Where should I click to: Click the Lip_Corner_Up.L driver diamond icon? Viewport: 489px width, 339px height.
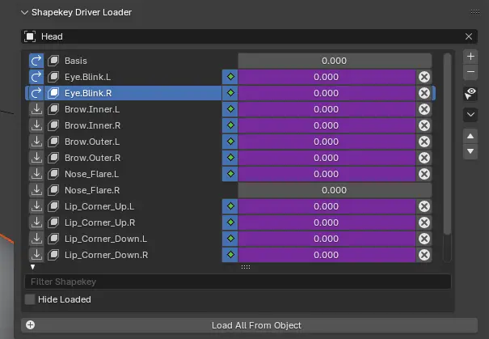230,206
